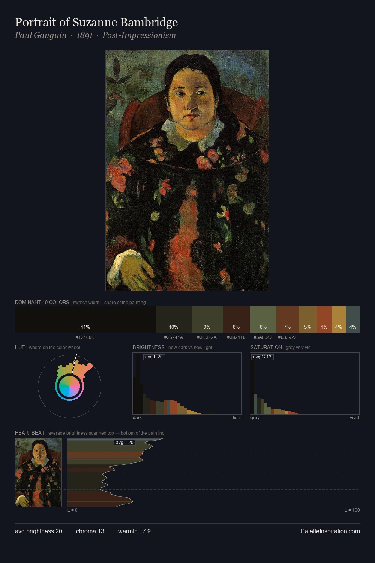This screenshot has height=563, width=375.
Task: Click the 'dark' axis label
Action: [x=137, y=418]
